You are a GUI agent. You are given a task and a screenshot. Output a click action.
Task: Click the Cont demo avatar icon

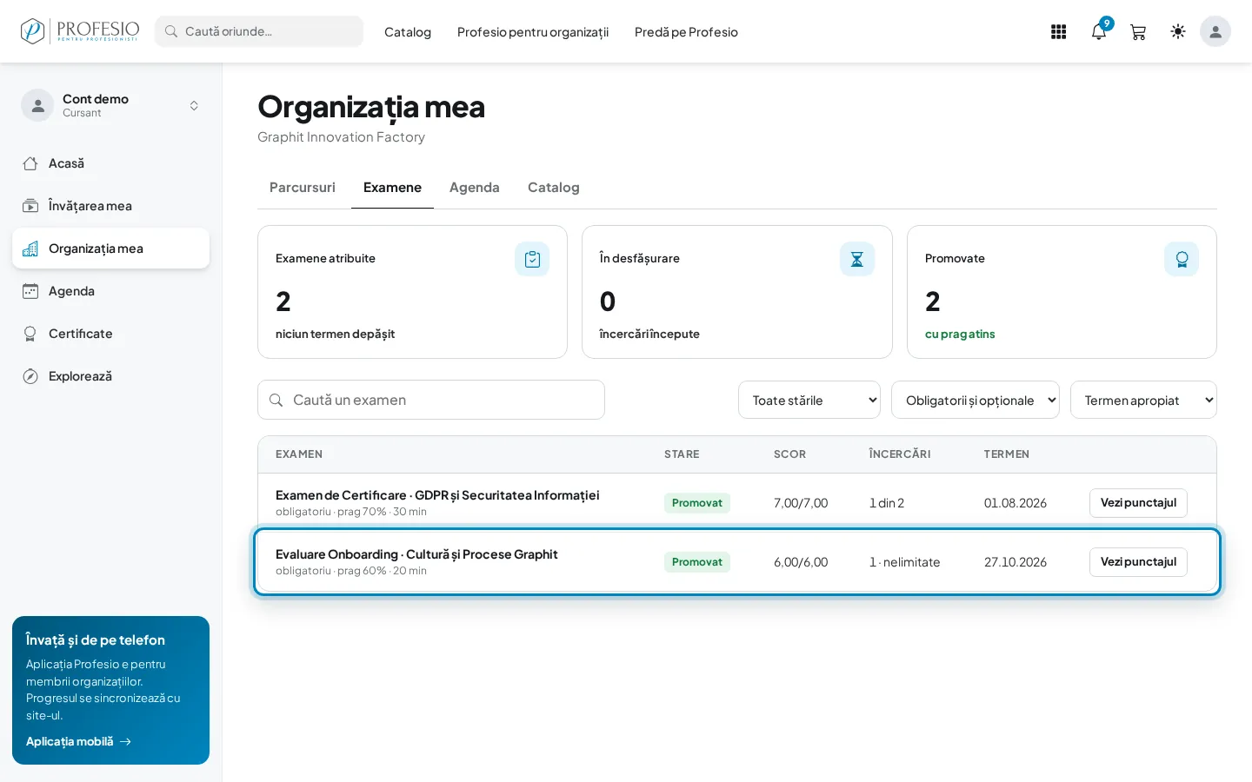(x=37, y=105)
